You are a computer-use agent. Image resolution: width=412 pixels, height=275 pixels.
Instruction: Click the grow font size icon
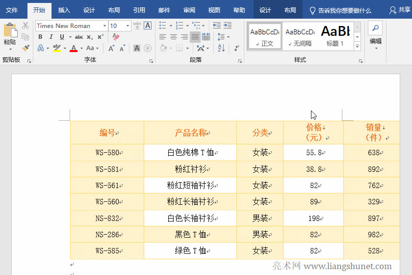(x=111, y=48)
